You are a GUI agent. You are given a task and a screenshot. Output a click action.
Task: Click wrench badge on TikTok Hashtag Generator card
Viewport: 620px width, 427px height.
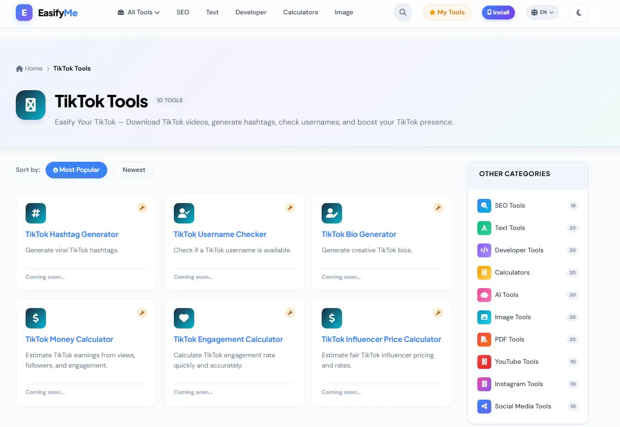click(142, 208)
